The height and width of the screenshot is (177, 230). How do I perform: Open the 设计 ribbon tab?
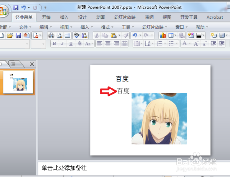[x=82, y=17]
